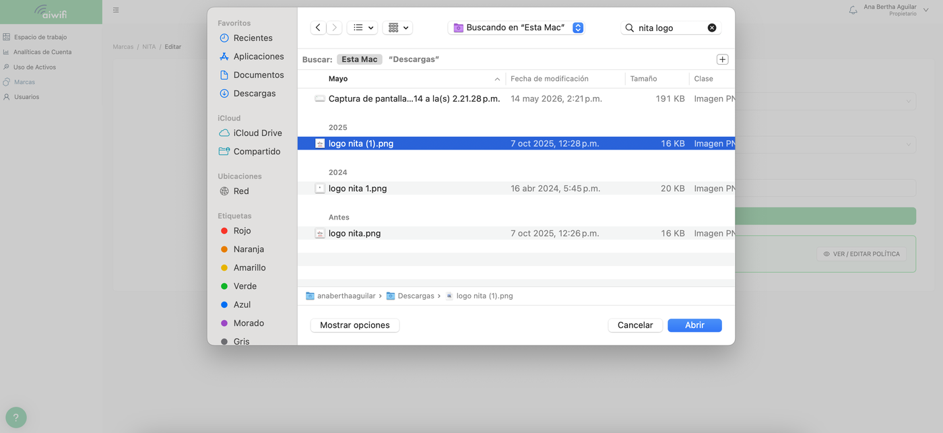Image resolution: width=943 pixels, height=433 pixels.
Task: Add search criteria with the plus button
Action: pos(723,59)
